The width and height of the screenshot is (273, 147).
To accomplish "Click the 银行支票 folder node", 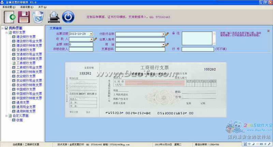I will point(19,32).
